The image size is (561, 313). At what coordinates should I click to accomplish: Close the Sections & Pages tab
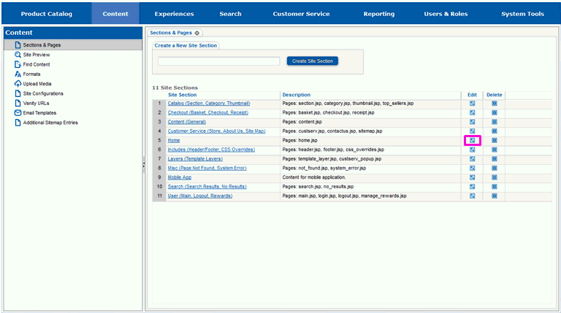(196, 33)
